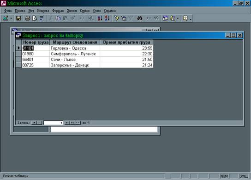This screenshot has width=251, height=180.
Task: Open the Файл menu
Action: [8, 11]
